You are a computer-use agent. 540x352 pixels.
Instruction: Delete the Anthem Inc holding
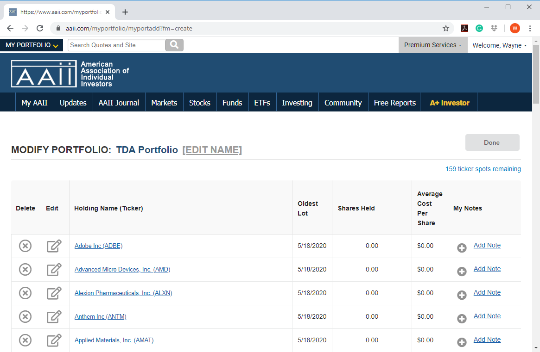(x=25, y=316)
